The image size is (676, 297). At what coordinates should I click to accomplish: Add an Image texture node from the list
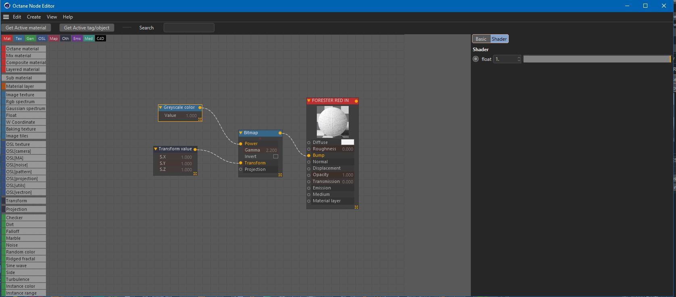point(24,95)
